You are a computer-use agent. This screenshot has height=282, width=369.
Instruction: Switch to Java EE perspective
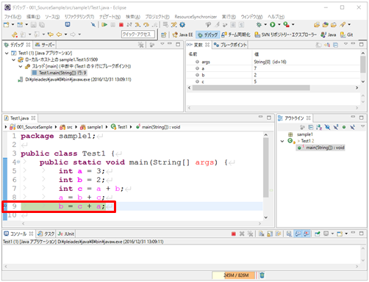pyautogui.click(x=182, y=35)
